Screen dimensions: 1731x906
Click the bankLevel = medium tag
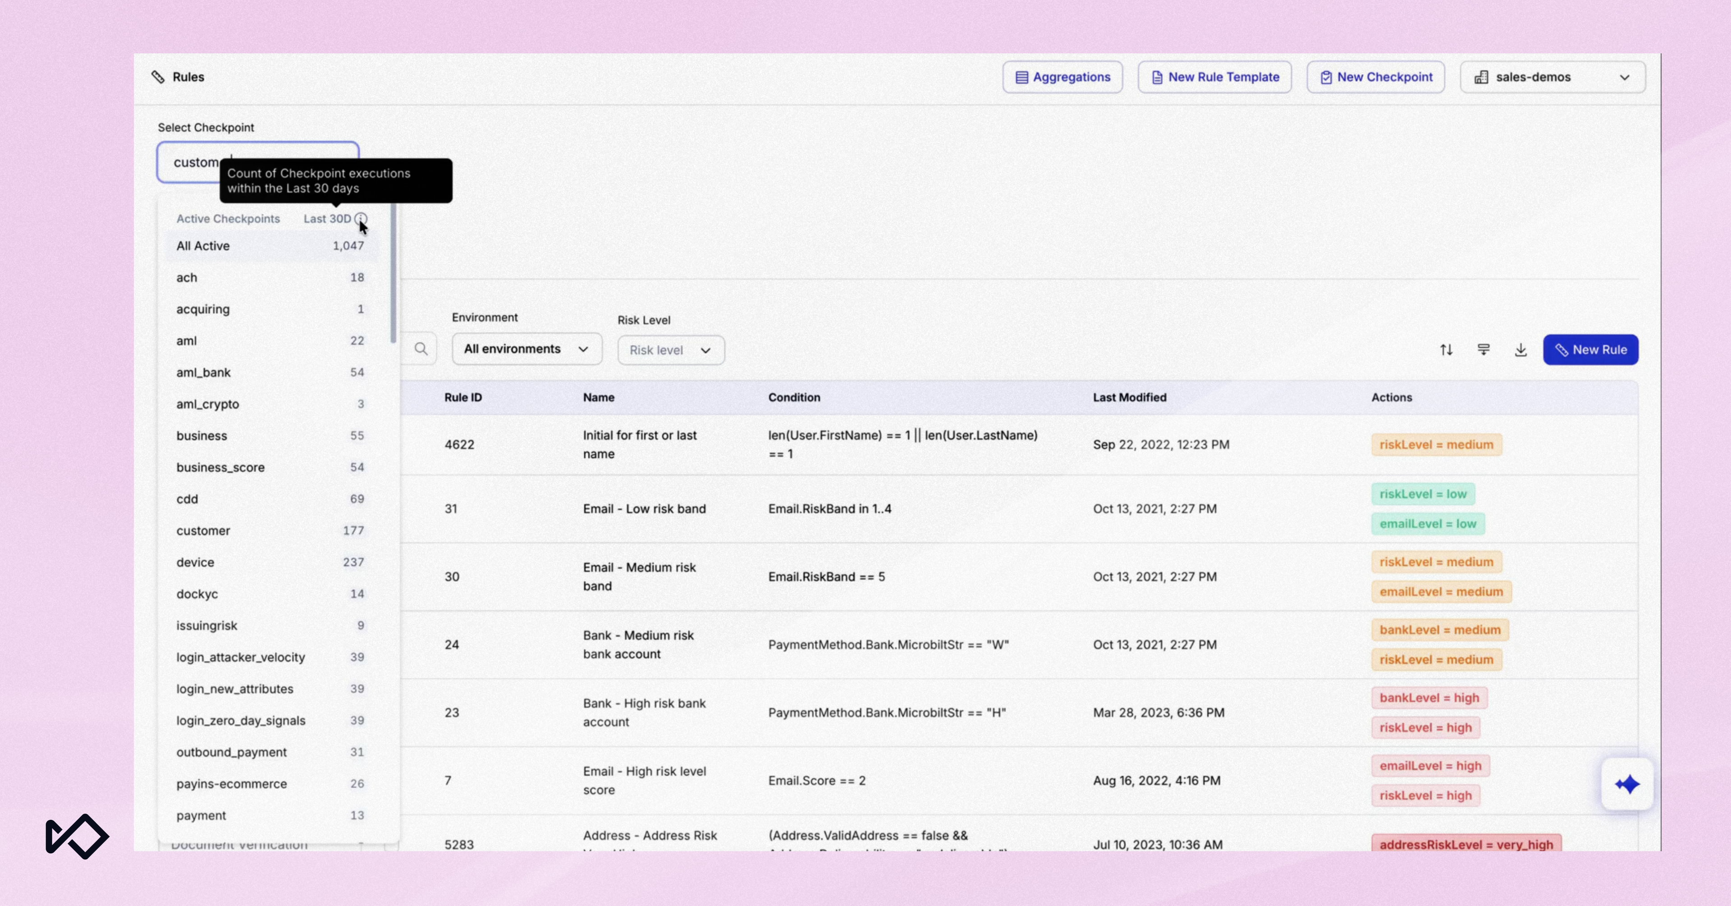click(x=1440, y=630)
